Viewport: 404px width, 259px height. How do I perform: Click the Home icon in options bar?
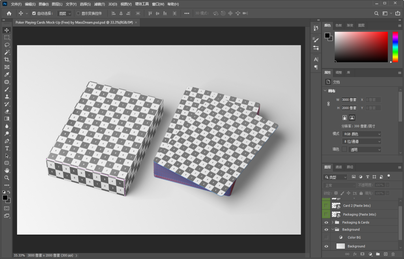9,13
